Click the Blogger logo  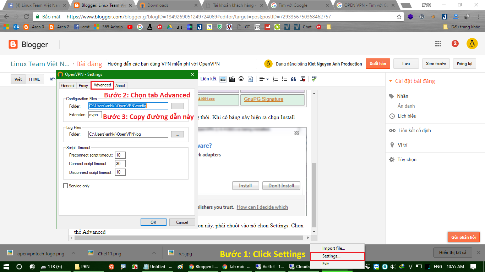[x=28, y=44]
